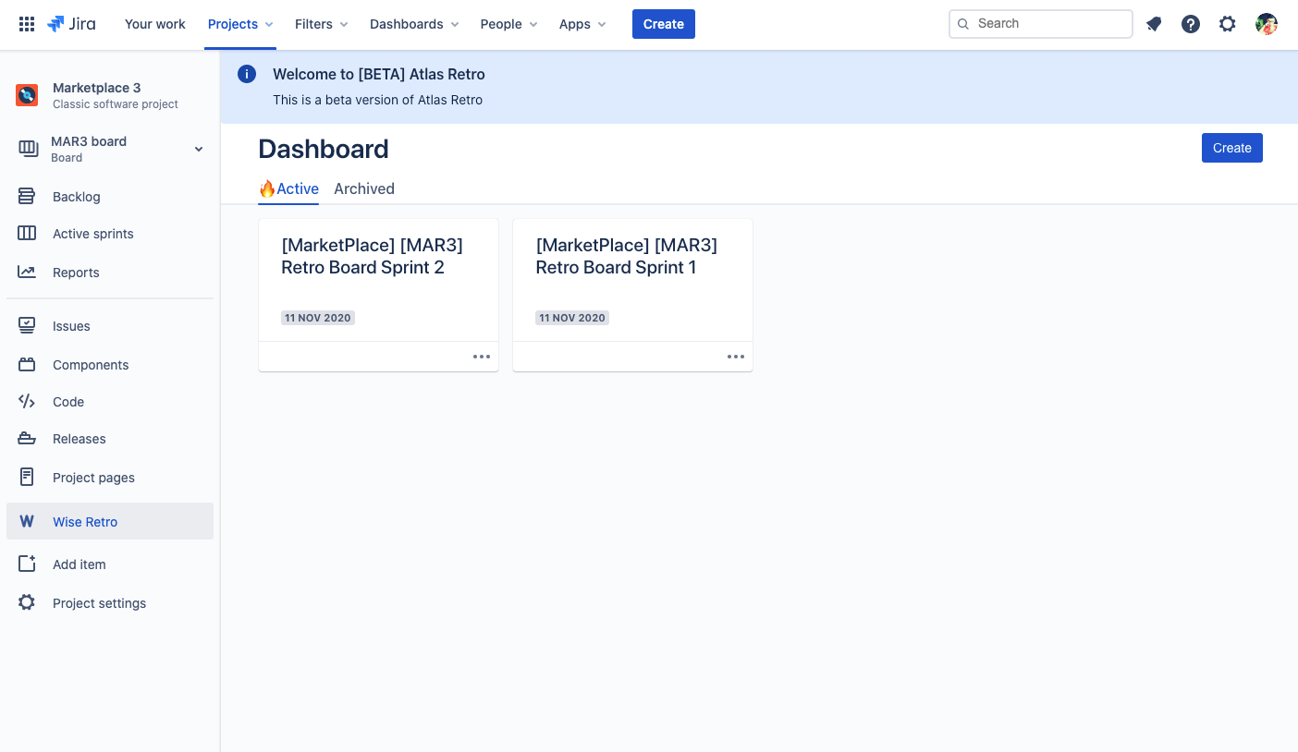Click the info icon in welcome banner

(x=247, y=74)
